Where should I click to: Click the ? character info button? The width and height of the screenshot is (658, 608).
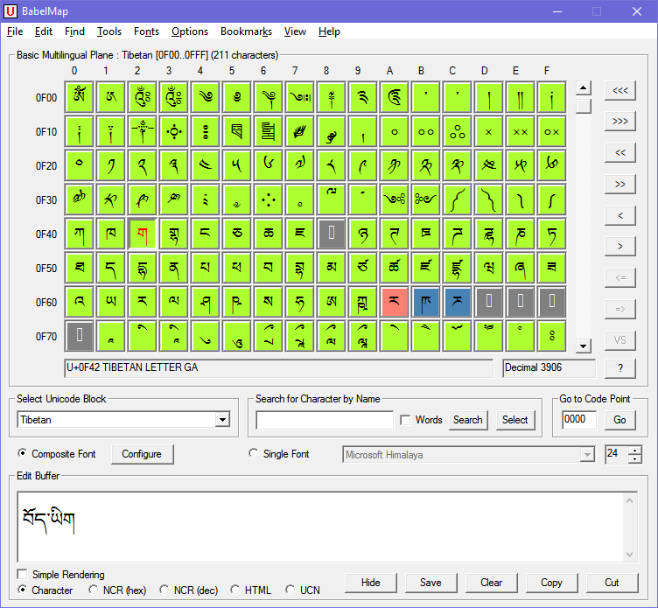[619, 368]
